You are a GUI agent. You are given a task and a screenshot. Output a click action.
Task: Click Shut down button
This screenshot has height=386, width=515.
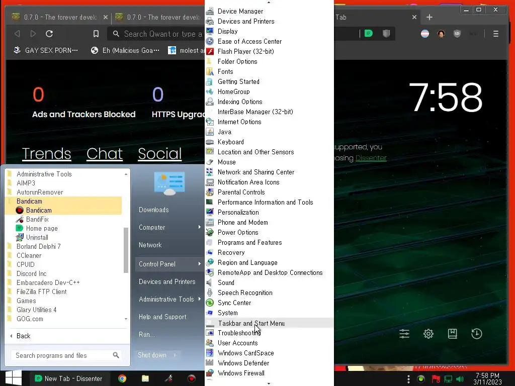[152, 355]
